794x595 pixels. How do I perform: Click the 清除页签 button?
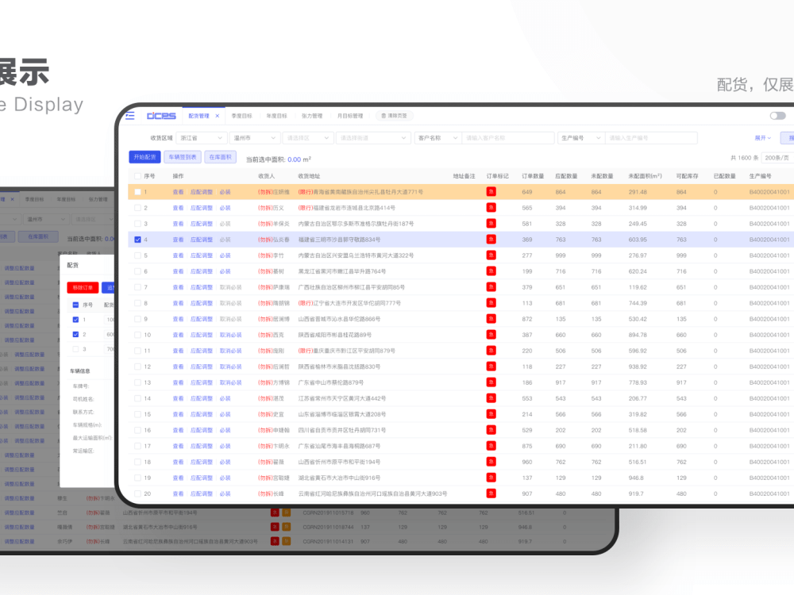[394, 116]
